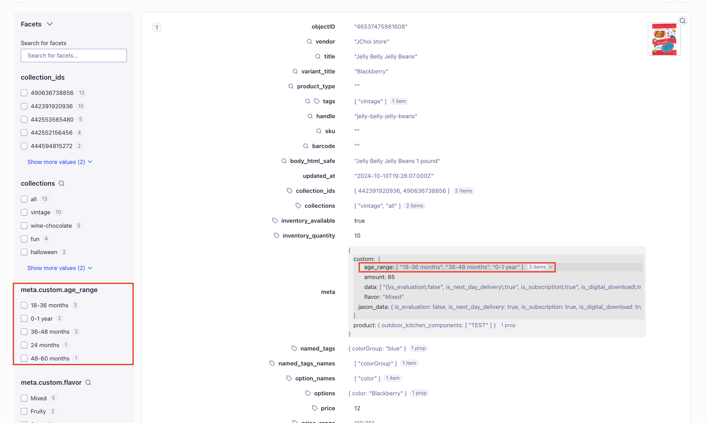Tick the 36-48 months age range checkbox
The image size is (706, 423).
(x=24, y=332)
